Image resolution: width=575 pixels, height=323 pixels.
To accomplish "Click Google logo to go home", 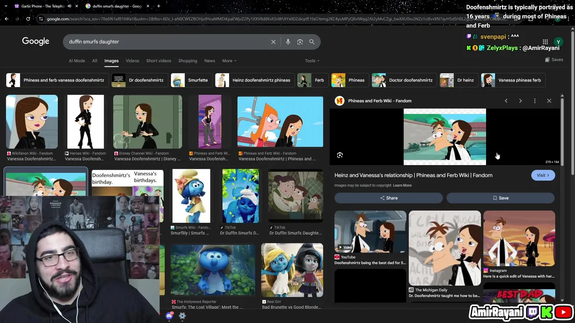I will tap(35, 41).
